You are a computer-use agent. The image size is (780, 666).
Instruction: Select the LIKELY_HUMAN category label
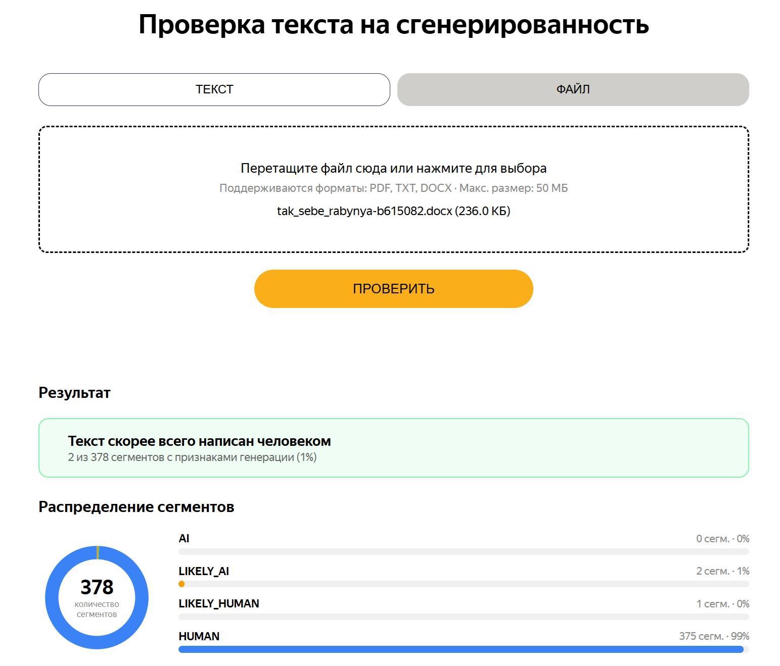219,603
